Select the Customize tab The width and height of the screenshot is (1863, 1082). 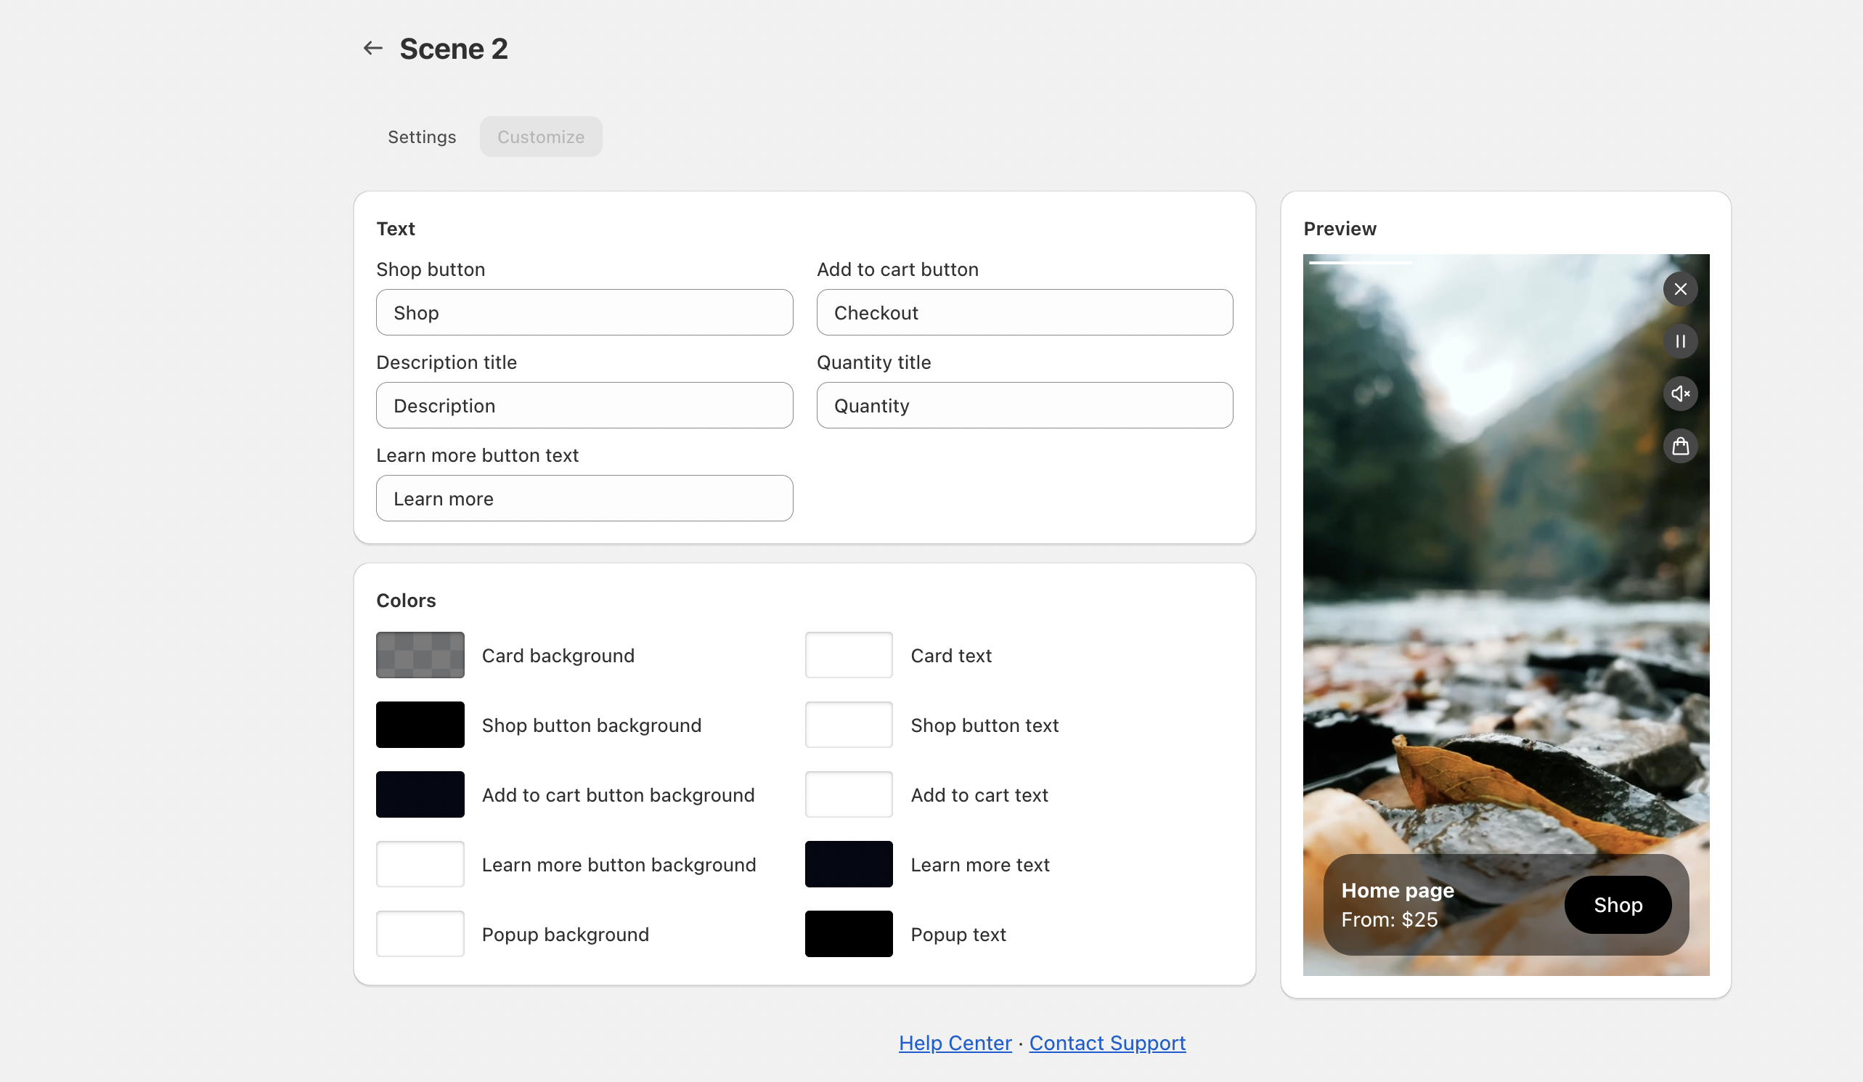(x=540, y=137)
